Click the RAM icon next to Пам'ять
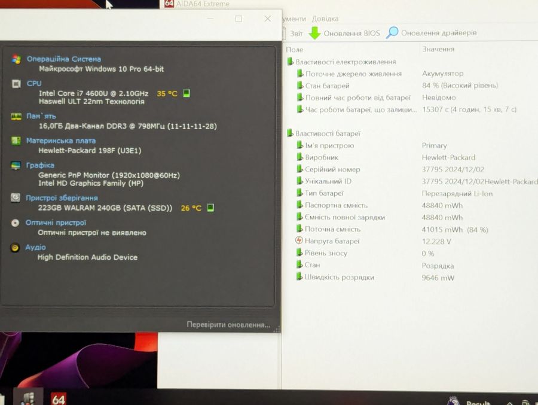Image resolution: width=538 pixels, height=405 pixels. click(x=16, y=117)
